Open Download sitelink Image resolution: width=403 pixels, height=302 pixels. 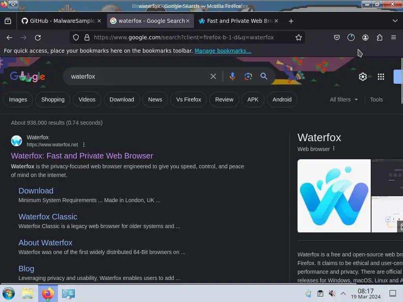[36, 191]
